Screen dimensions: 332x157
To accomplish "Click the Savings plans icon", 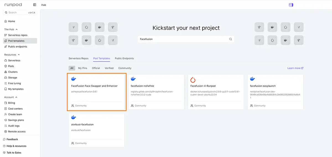I will pos(6,120).
